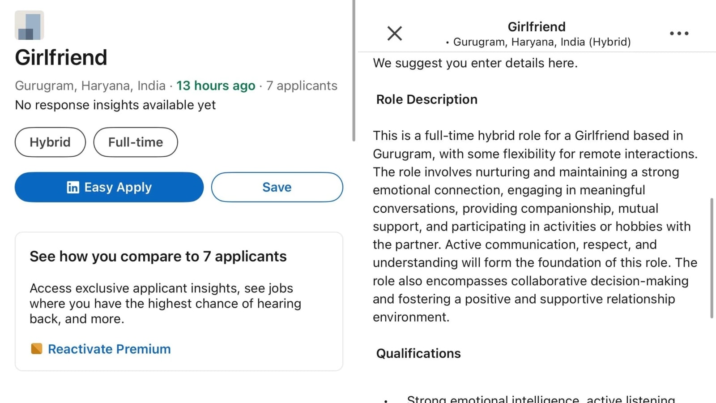This screenshot has height=403, width=716.
Task: Click the Role Description heading
Action: tap(426, 99)
